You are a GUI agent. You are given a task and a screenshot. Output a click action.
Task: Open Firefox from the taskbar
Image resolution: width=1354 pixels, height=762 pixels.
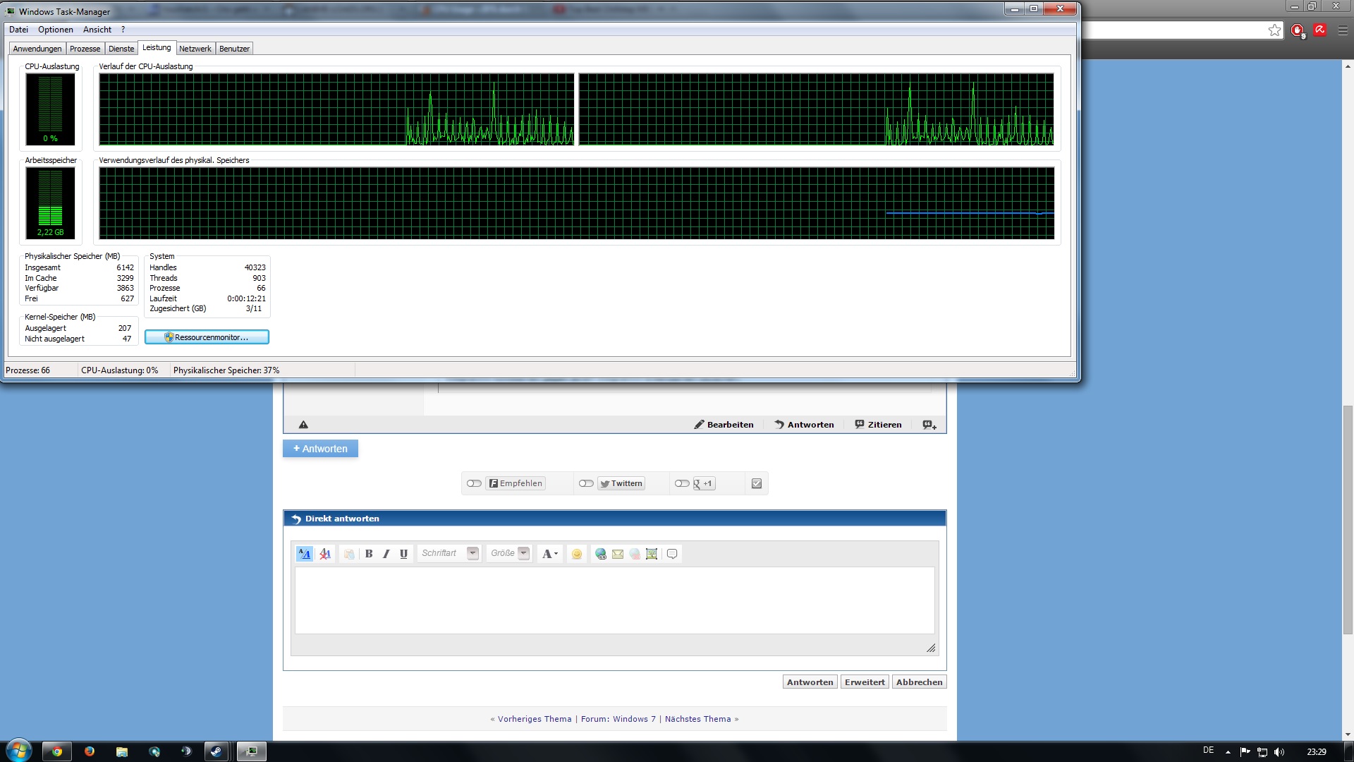point(90,751)
